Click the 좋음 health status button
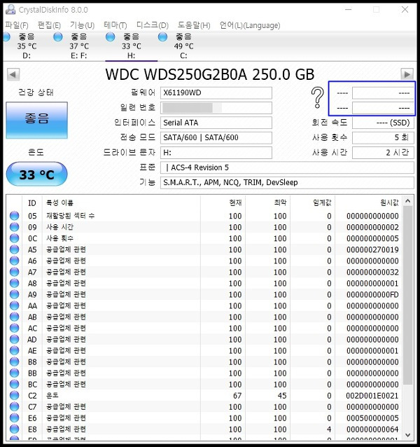The height and width of the screenshot is (447, 420). (x=36, y=120)
